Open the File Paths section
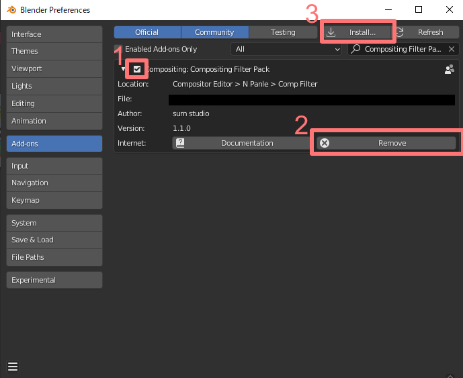This screenshot has height=378, width=463. tap(54, 257)
